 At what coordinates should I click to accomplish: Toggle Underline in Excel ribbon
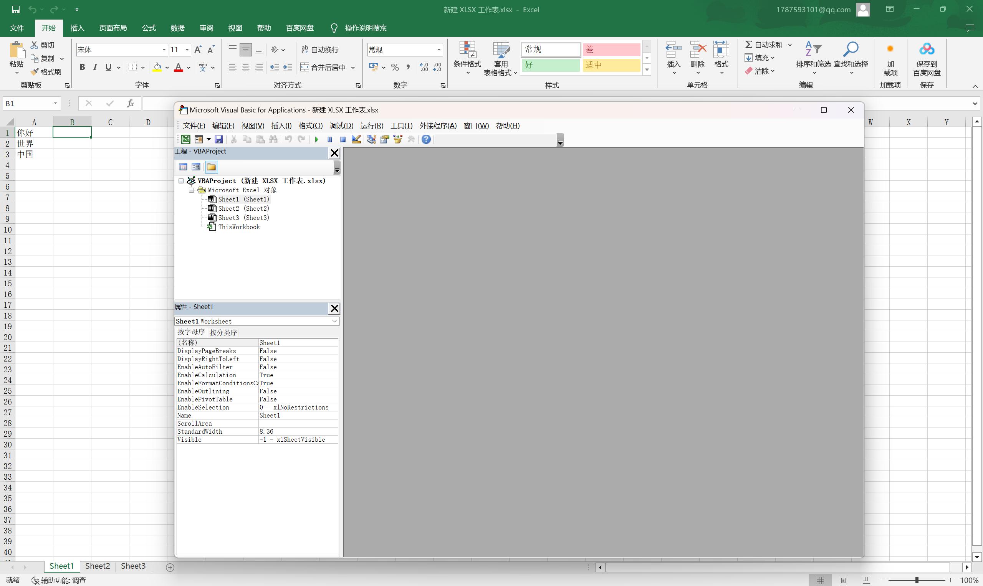(x=108, y=67)
